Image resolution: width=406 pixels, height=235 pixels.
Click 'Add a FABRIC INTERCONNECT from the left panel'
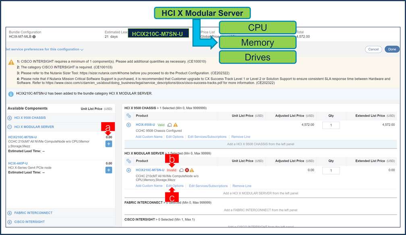tap(261, 210)
